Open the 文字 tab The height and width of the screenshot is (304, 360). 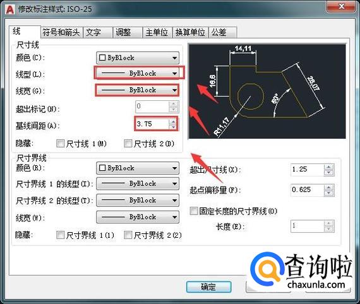97,32
